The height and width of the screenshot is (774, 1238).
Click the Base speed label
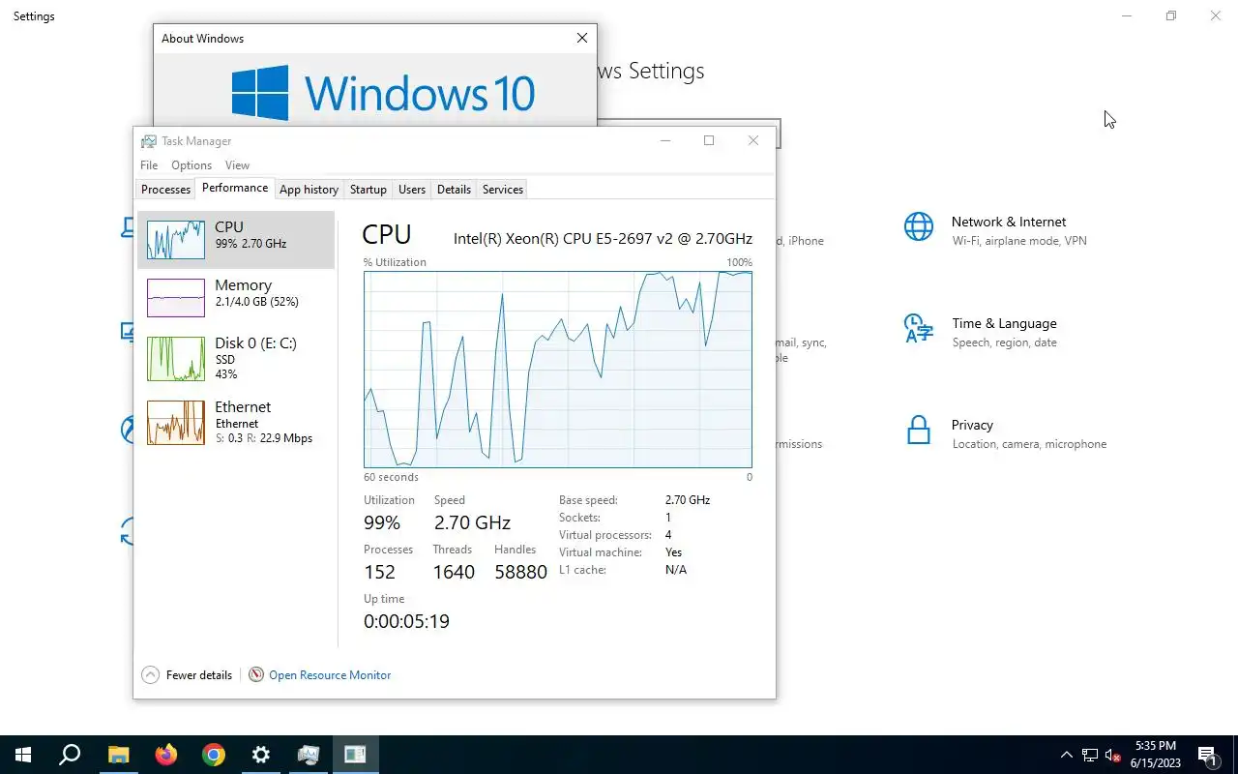[588, 500]
